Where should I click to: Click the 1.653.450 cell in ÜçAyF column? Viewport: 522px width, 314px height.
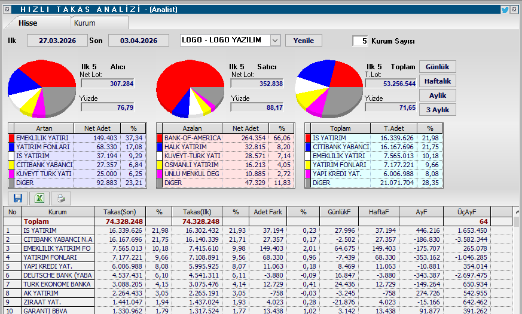467,230
